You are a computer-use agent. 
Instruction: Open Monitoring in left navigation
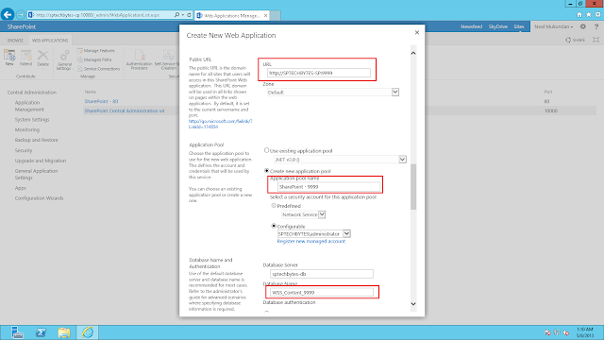click(x=27, y=130)
